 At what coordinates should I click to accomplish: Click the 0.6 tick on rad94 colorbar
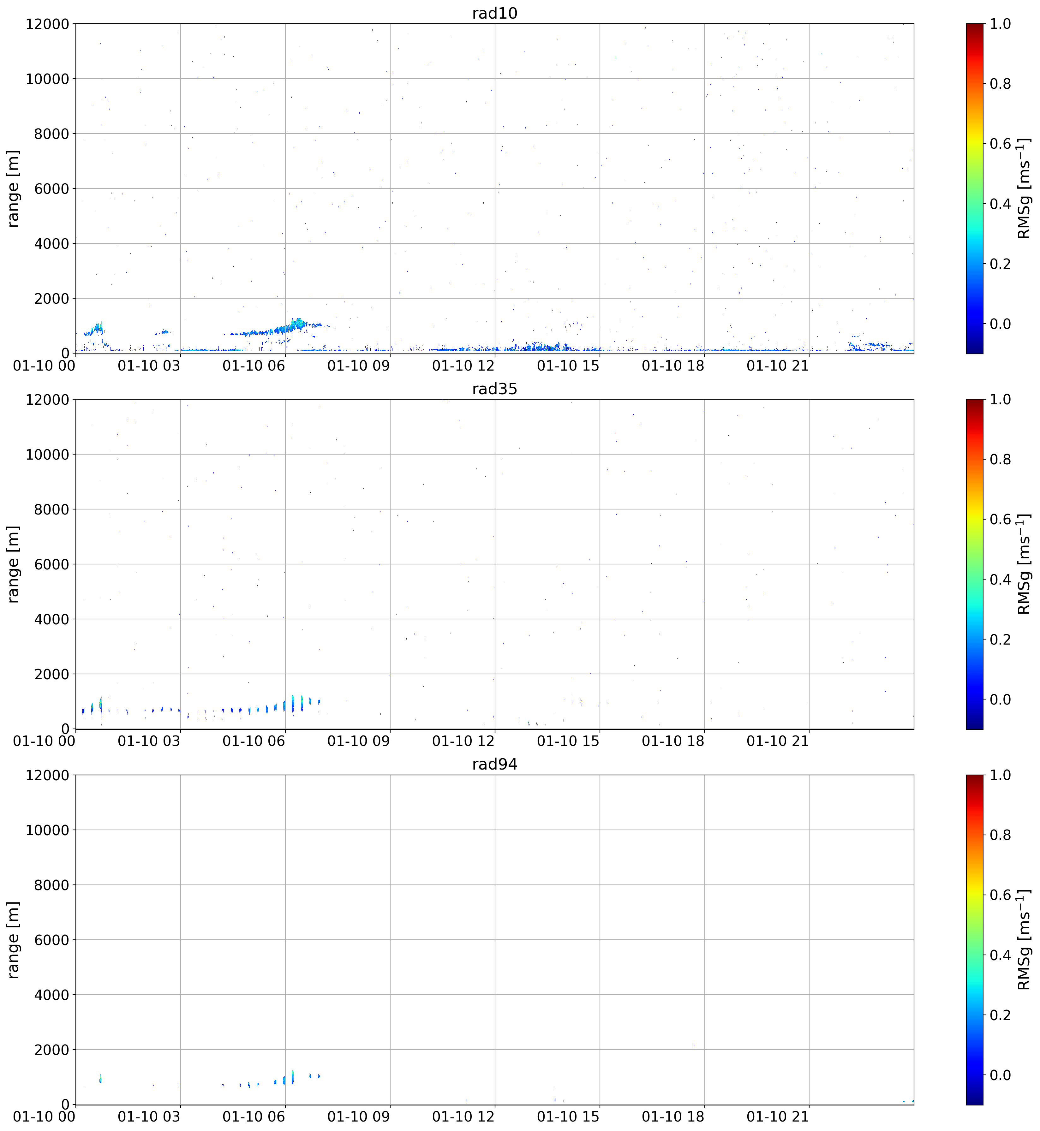(1001, 895)
